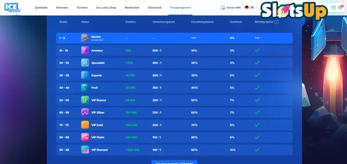This screenshot has height=164, width=347.
Task: Open the Online-Hilfe chat link
Action: click(233, 8)
